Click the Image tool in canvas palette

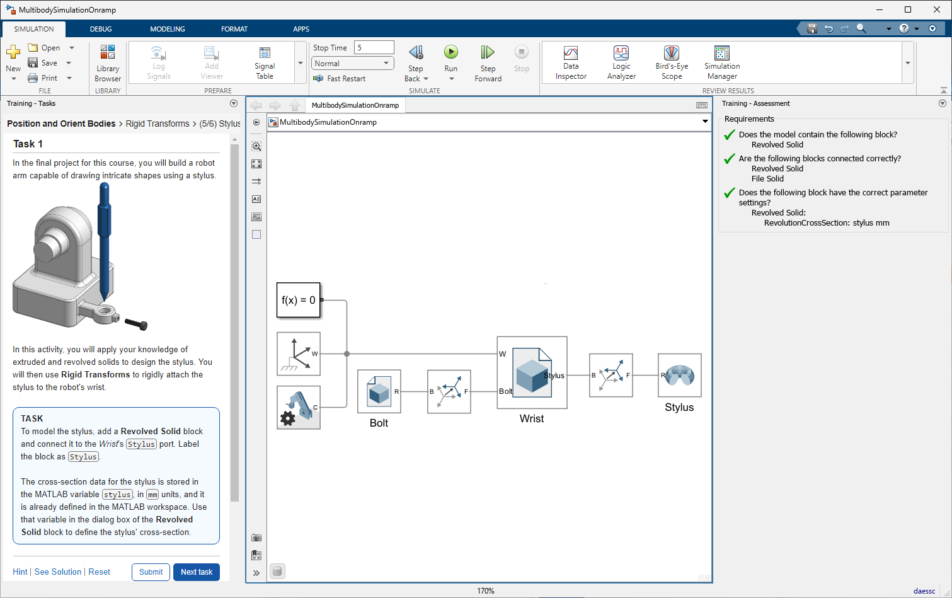tap(256, 217)
